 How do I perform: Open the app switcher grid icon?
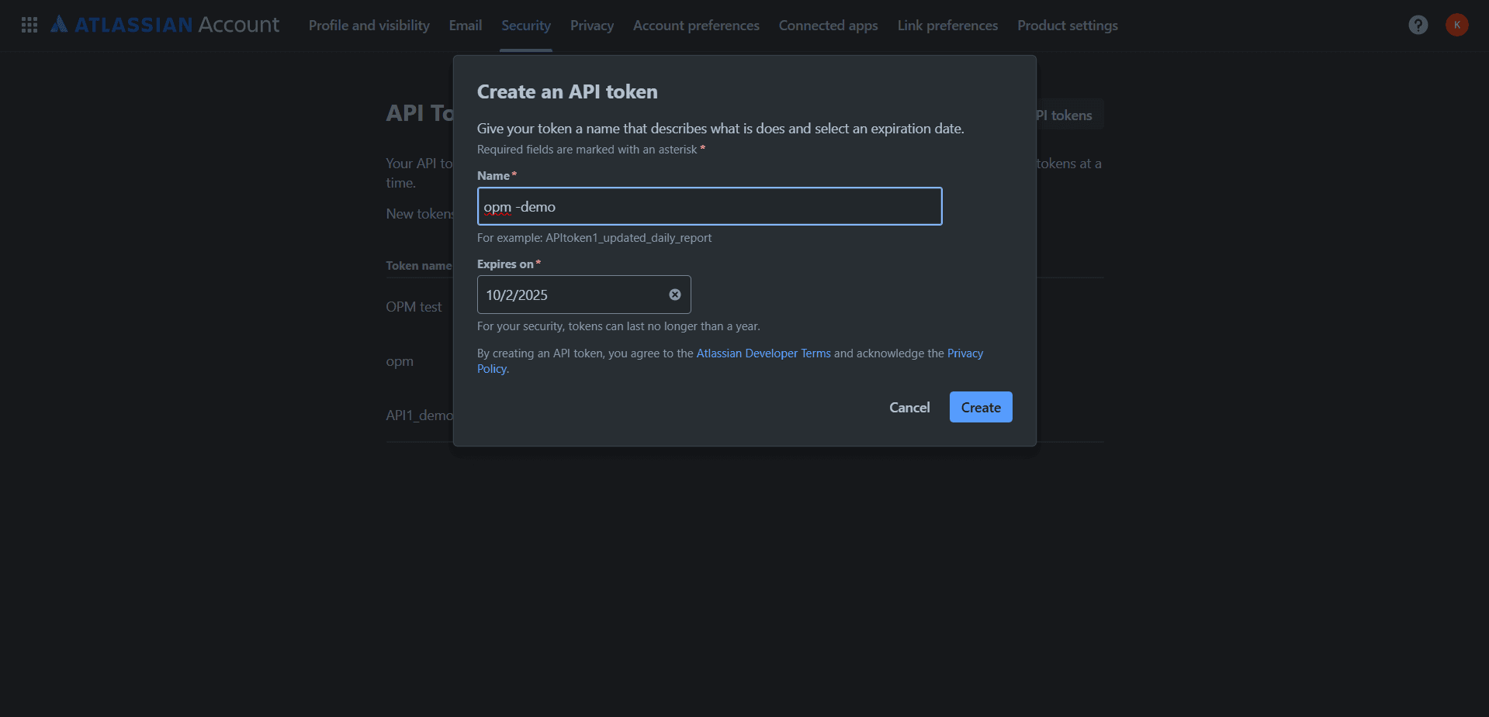pos(29,25)
